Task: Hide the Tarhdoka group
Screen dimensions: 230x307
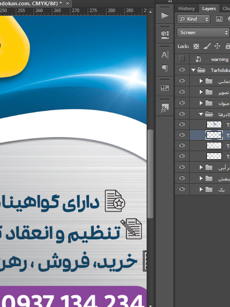Action: click(182, 70)
